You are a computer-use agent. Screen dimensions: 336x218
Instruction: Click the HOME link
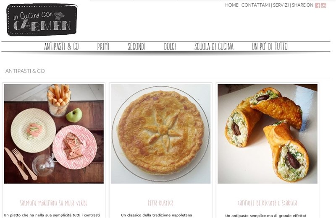[232, 5]
